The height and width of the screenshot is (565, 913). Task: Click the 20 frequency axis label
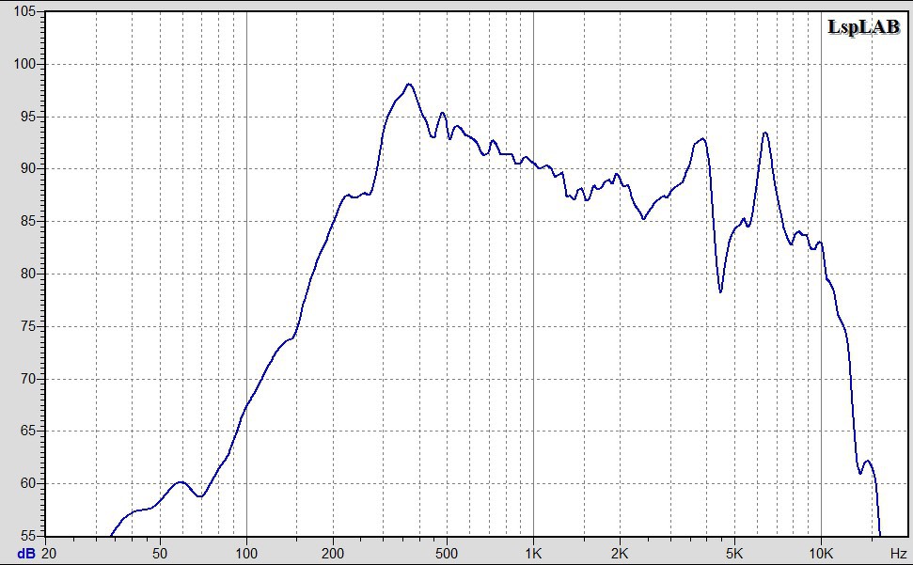pos(49,554)
